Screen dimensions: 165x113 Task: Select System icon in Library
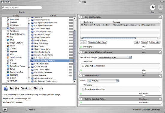click(8, 78)
